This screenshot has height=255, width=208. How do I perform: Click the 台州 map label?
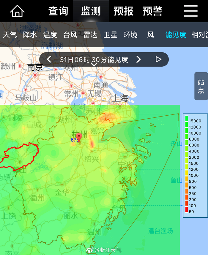pyautogui.click(x=119, y=208)
